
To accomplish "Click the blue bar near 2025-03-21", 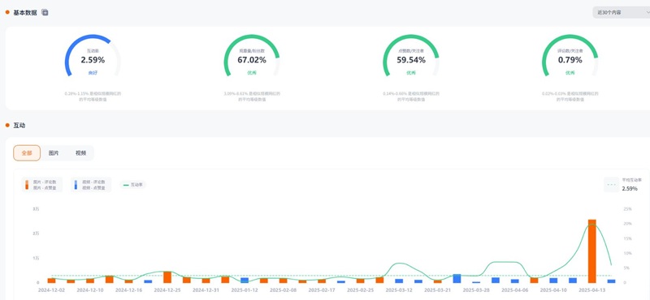I will point(457,278).
